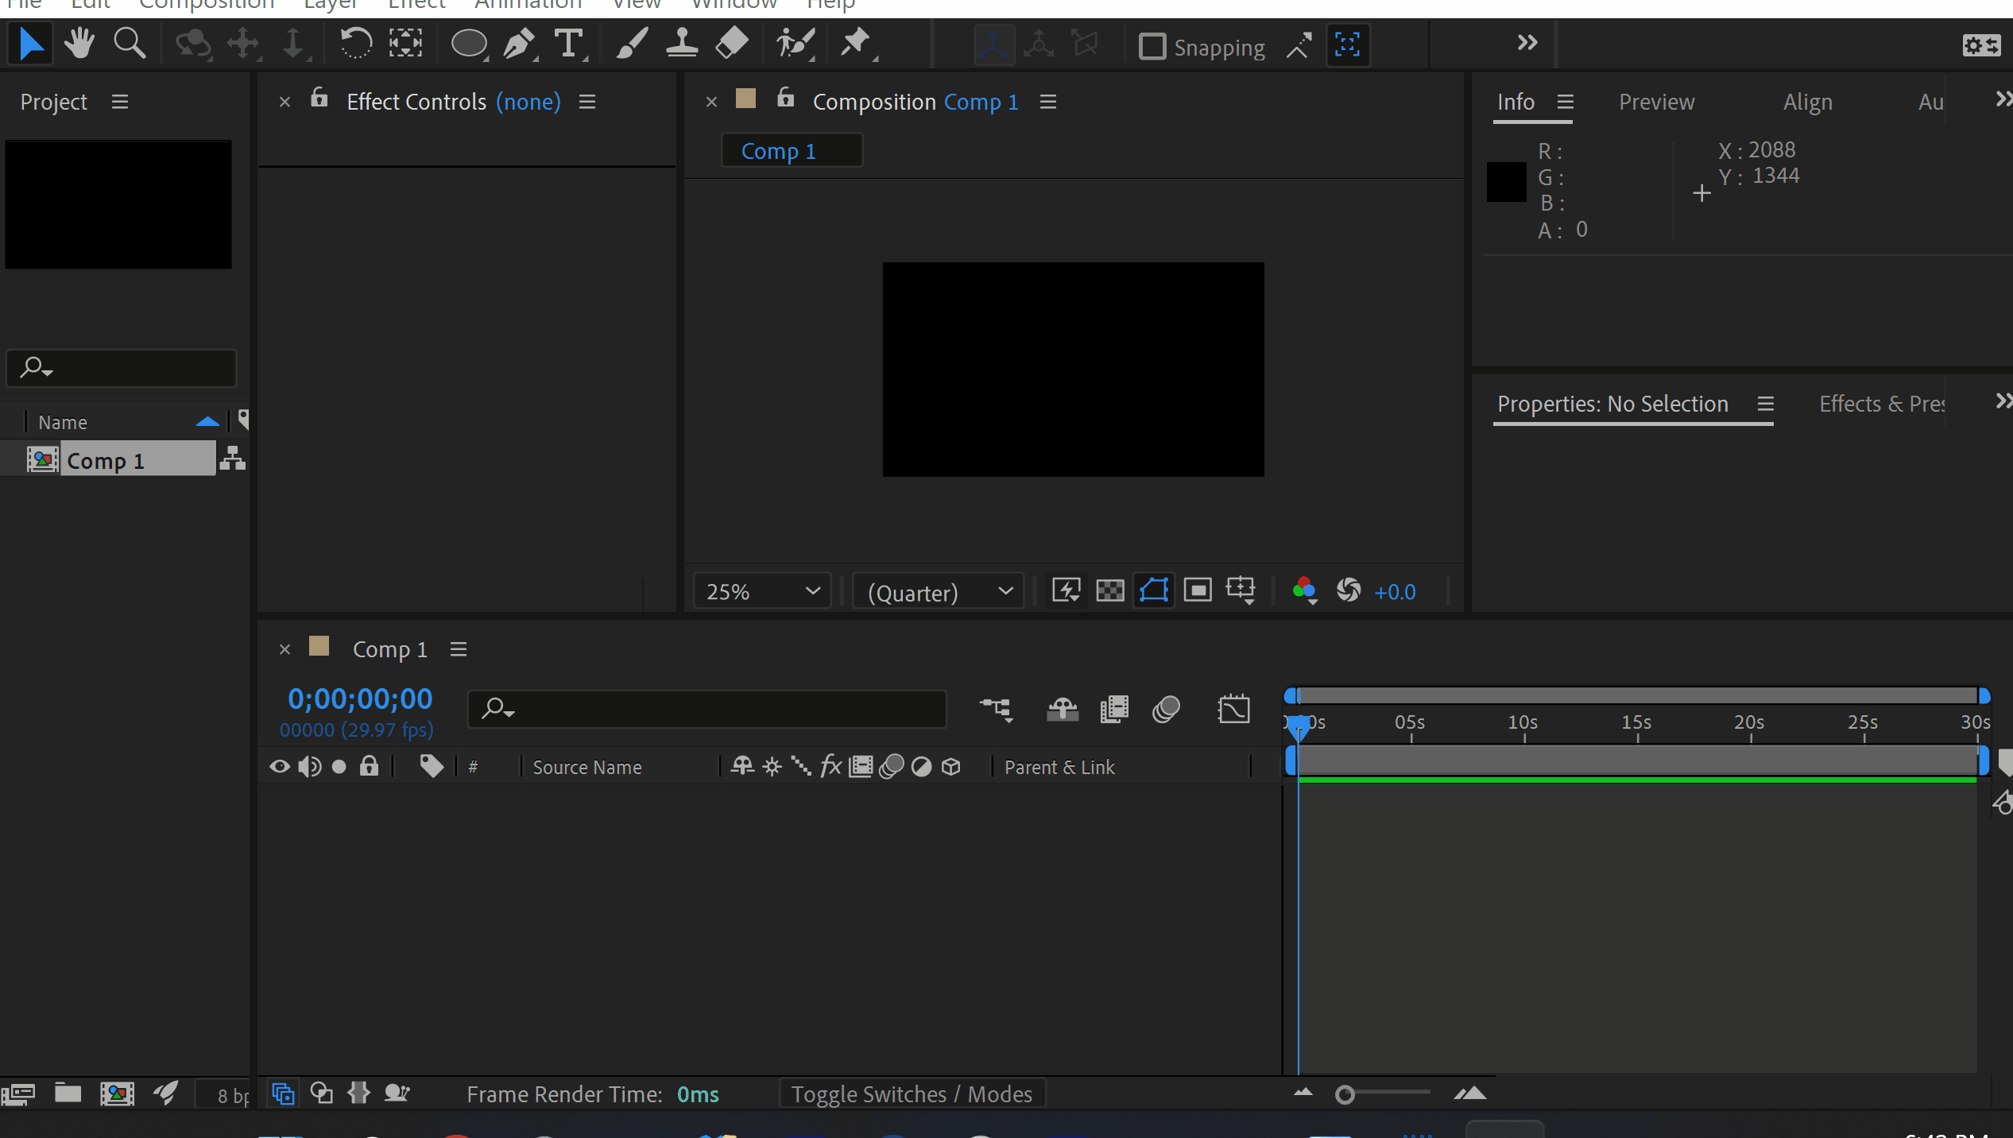The image size is (2013, 1138).
Task: Open the Project panel menu
Action: 120,102
